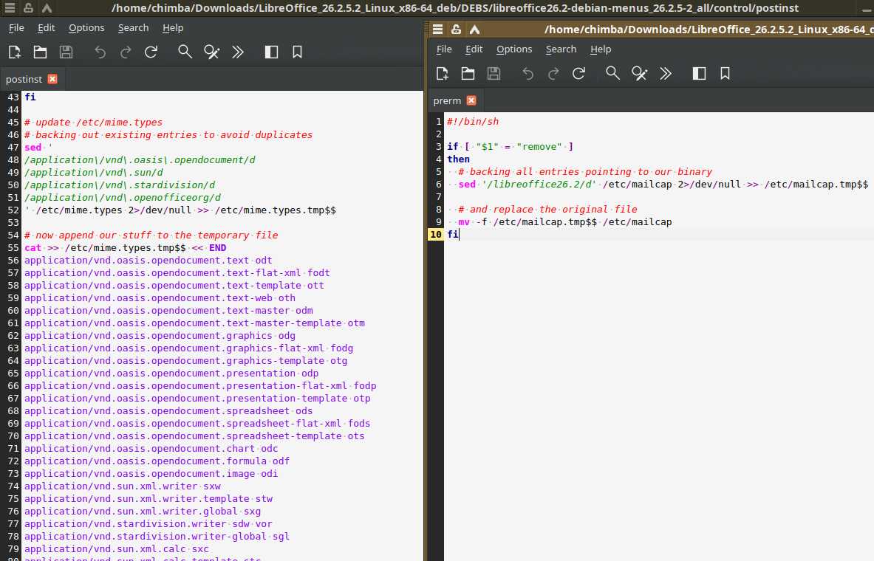Screen dimensions: 874x561
Task: Open File menu in prerm window
Action: coord(444,49)
